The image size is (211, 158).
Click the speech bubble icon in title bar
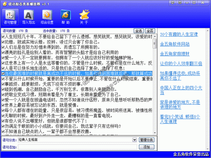pyautogui.click(x=173, y=3)
